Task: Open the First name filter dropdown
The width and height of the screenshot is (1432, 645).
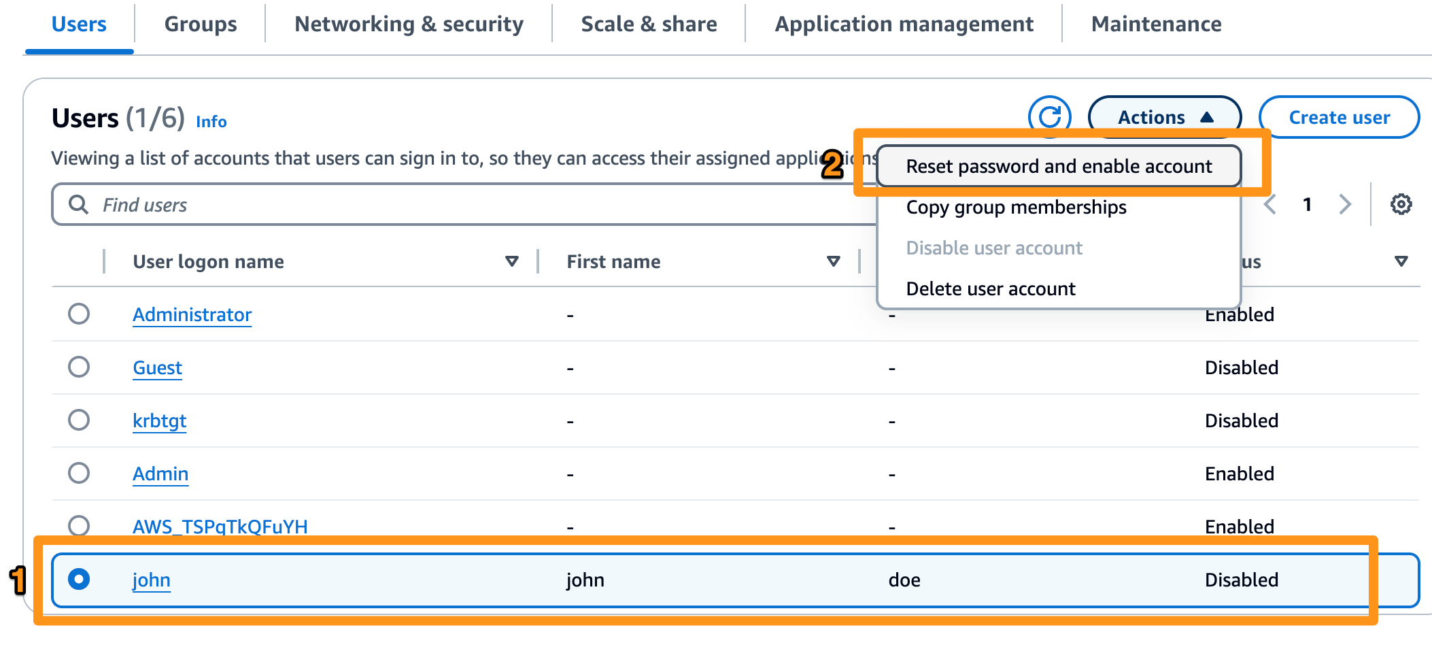Action: point(832,261)
